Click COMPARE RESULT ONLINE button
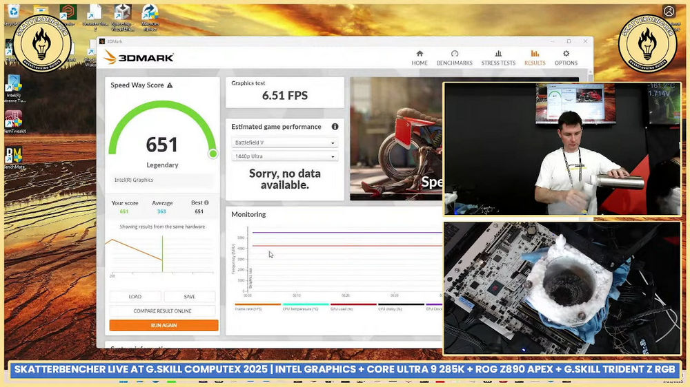The height and width of the screenshot is (387, 690). point(162,311)
